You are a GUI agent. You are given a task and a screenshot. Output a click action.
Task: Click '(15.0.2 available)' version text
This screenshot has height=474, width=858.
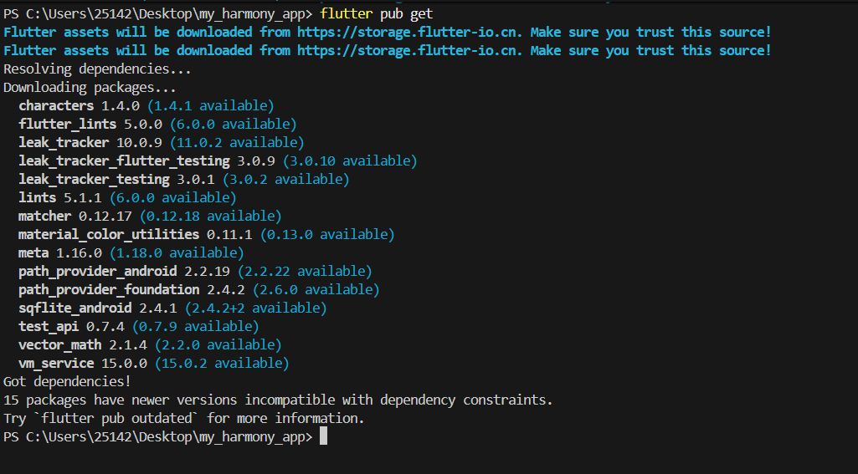(x=222, y=364)
